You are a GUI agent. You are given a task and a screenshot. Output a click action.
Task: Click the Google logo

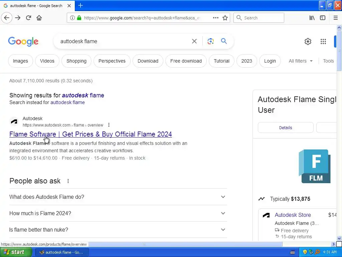(23, 41)
